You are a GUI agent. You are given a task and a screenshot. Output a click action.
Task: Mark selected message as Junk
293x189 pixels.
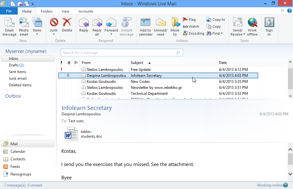click(54, 27)
